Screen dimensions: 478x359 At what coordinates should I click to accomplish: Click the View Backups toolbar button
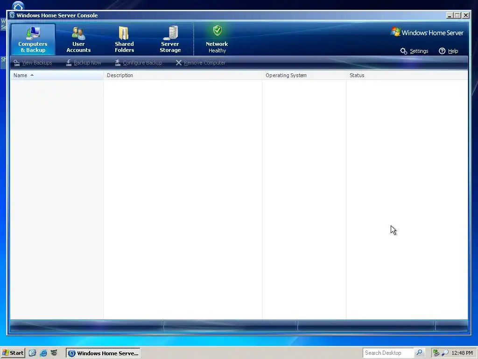click(33, 63)
